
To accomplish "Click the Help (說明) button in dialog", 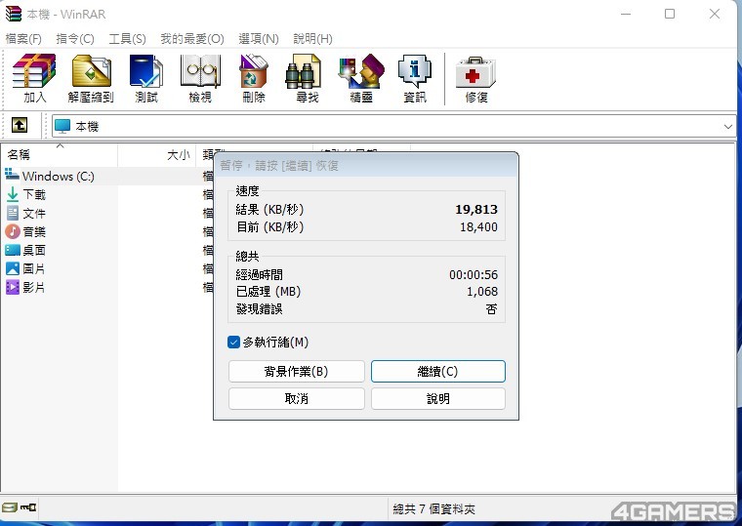I will (x=437, y=399).
